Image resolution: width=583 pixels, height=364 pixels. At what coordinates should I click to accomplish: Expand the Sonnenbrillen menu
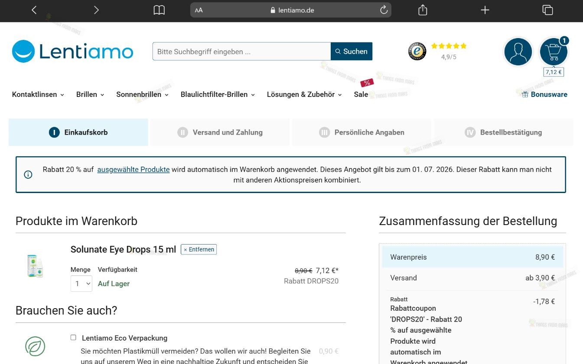tap(142, 94)
